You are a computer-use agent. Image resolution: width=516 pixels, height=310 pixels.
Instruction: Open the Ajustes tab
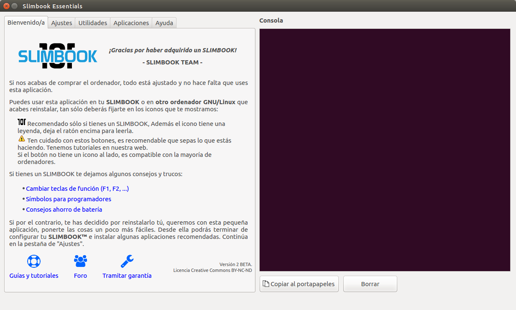[x=61, y=23]
